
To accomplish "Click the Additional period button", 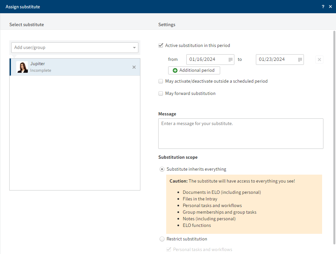I will pos(194,70).
